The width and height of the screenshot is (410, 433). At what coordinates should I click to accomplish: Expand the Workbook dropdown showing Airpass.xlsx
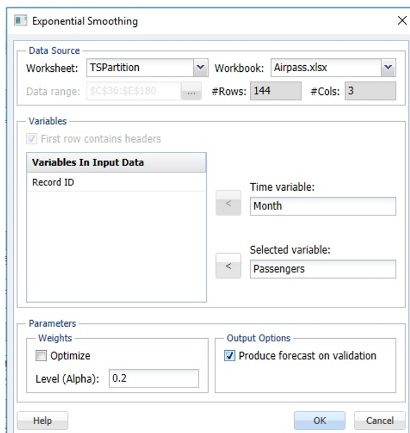(x=388, y=68)
